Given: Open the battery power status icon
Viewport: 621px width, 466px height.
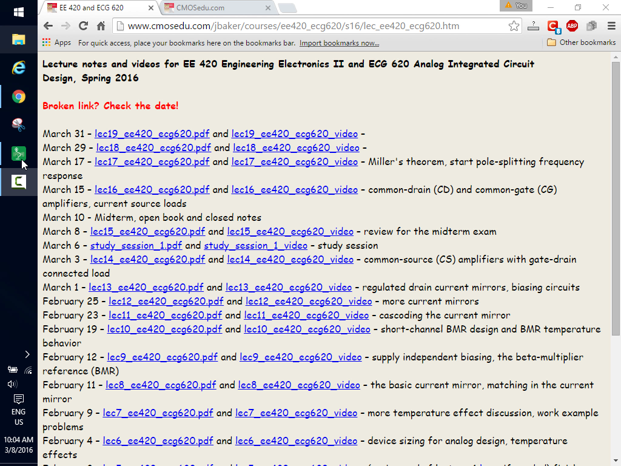Looking at the screenshot, I should pyautogui.click(x=12, y=370).
